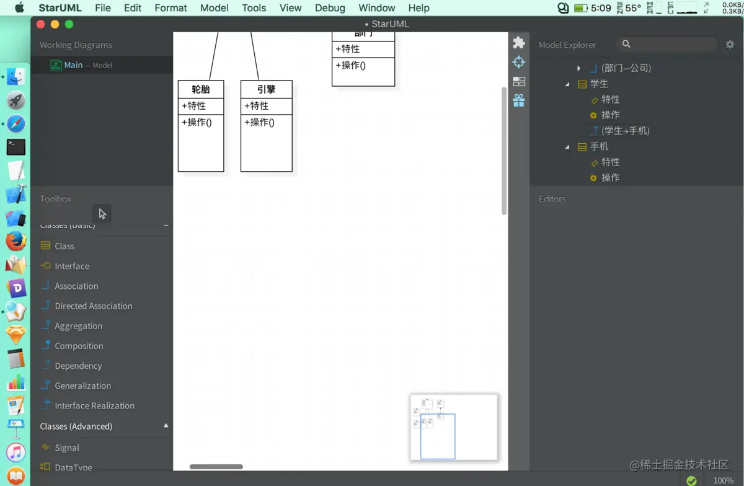Open Finder from the Dock
Screen dimensions: 744x486
pos(15,77)
